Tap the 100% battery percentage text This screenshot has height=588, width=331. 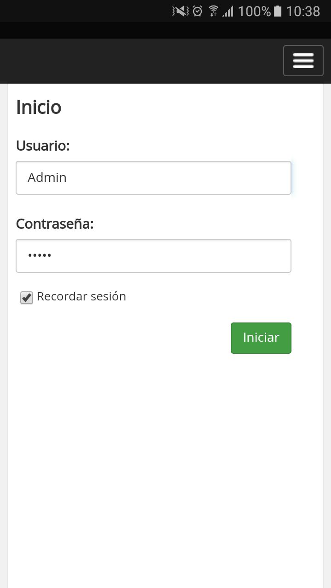pos(254,11)
